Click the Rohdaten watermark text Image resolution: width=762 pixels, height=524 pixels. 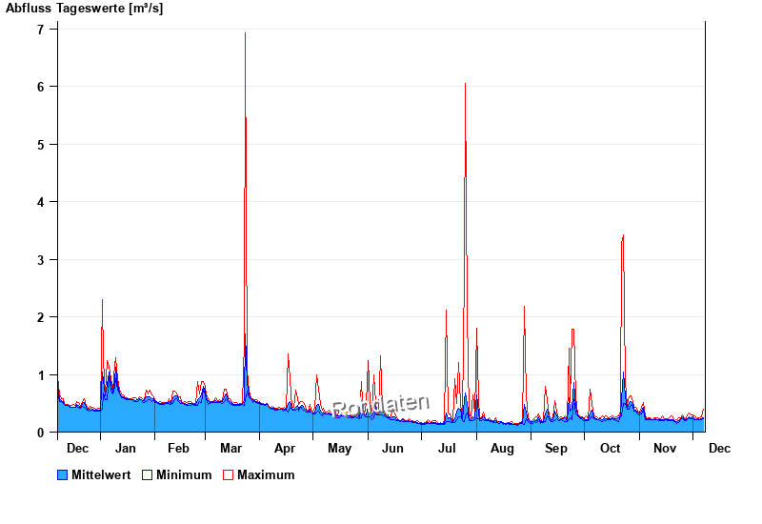pos(381,406)
